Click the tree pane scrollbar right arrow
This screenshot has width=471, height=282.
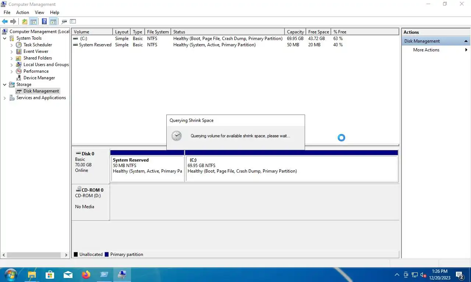pos(66,255)
